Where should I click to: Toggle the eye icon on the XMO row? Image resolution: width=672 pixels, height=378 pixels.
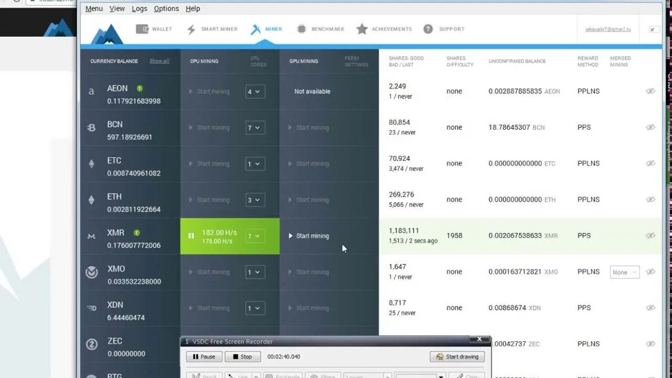coord(650,272)
